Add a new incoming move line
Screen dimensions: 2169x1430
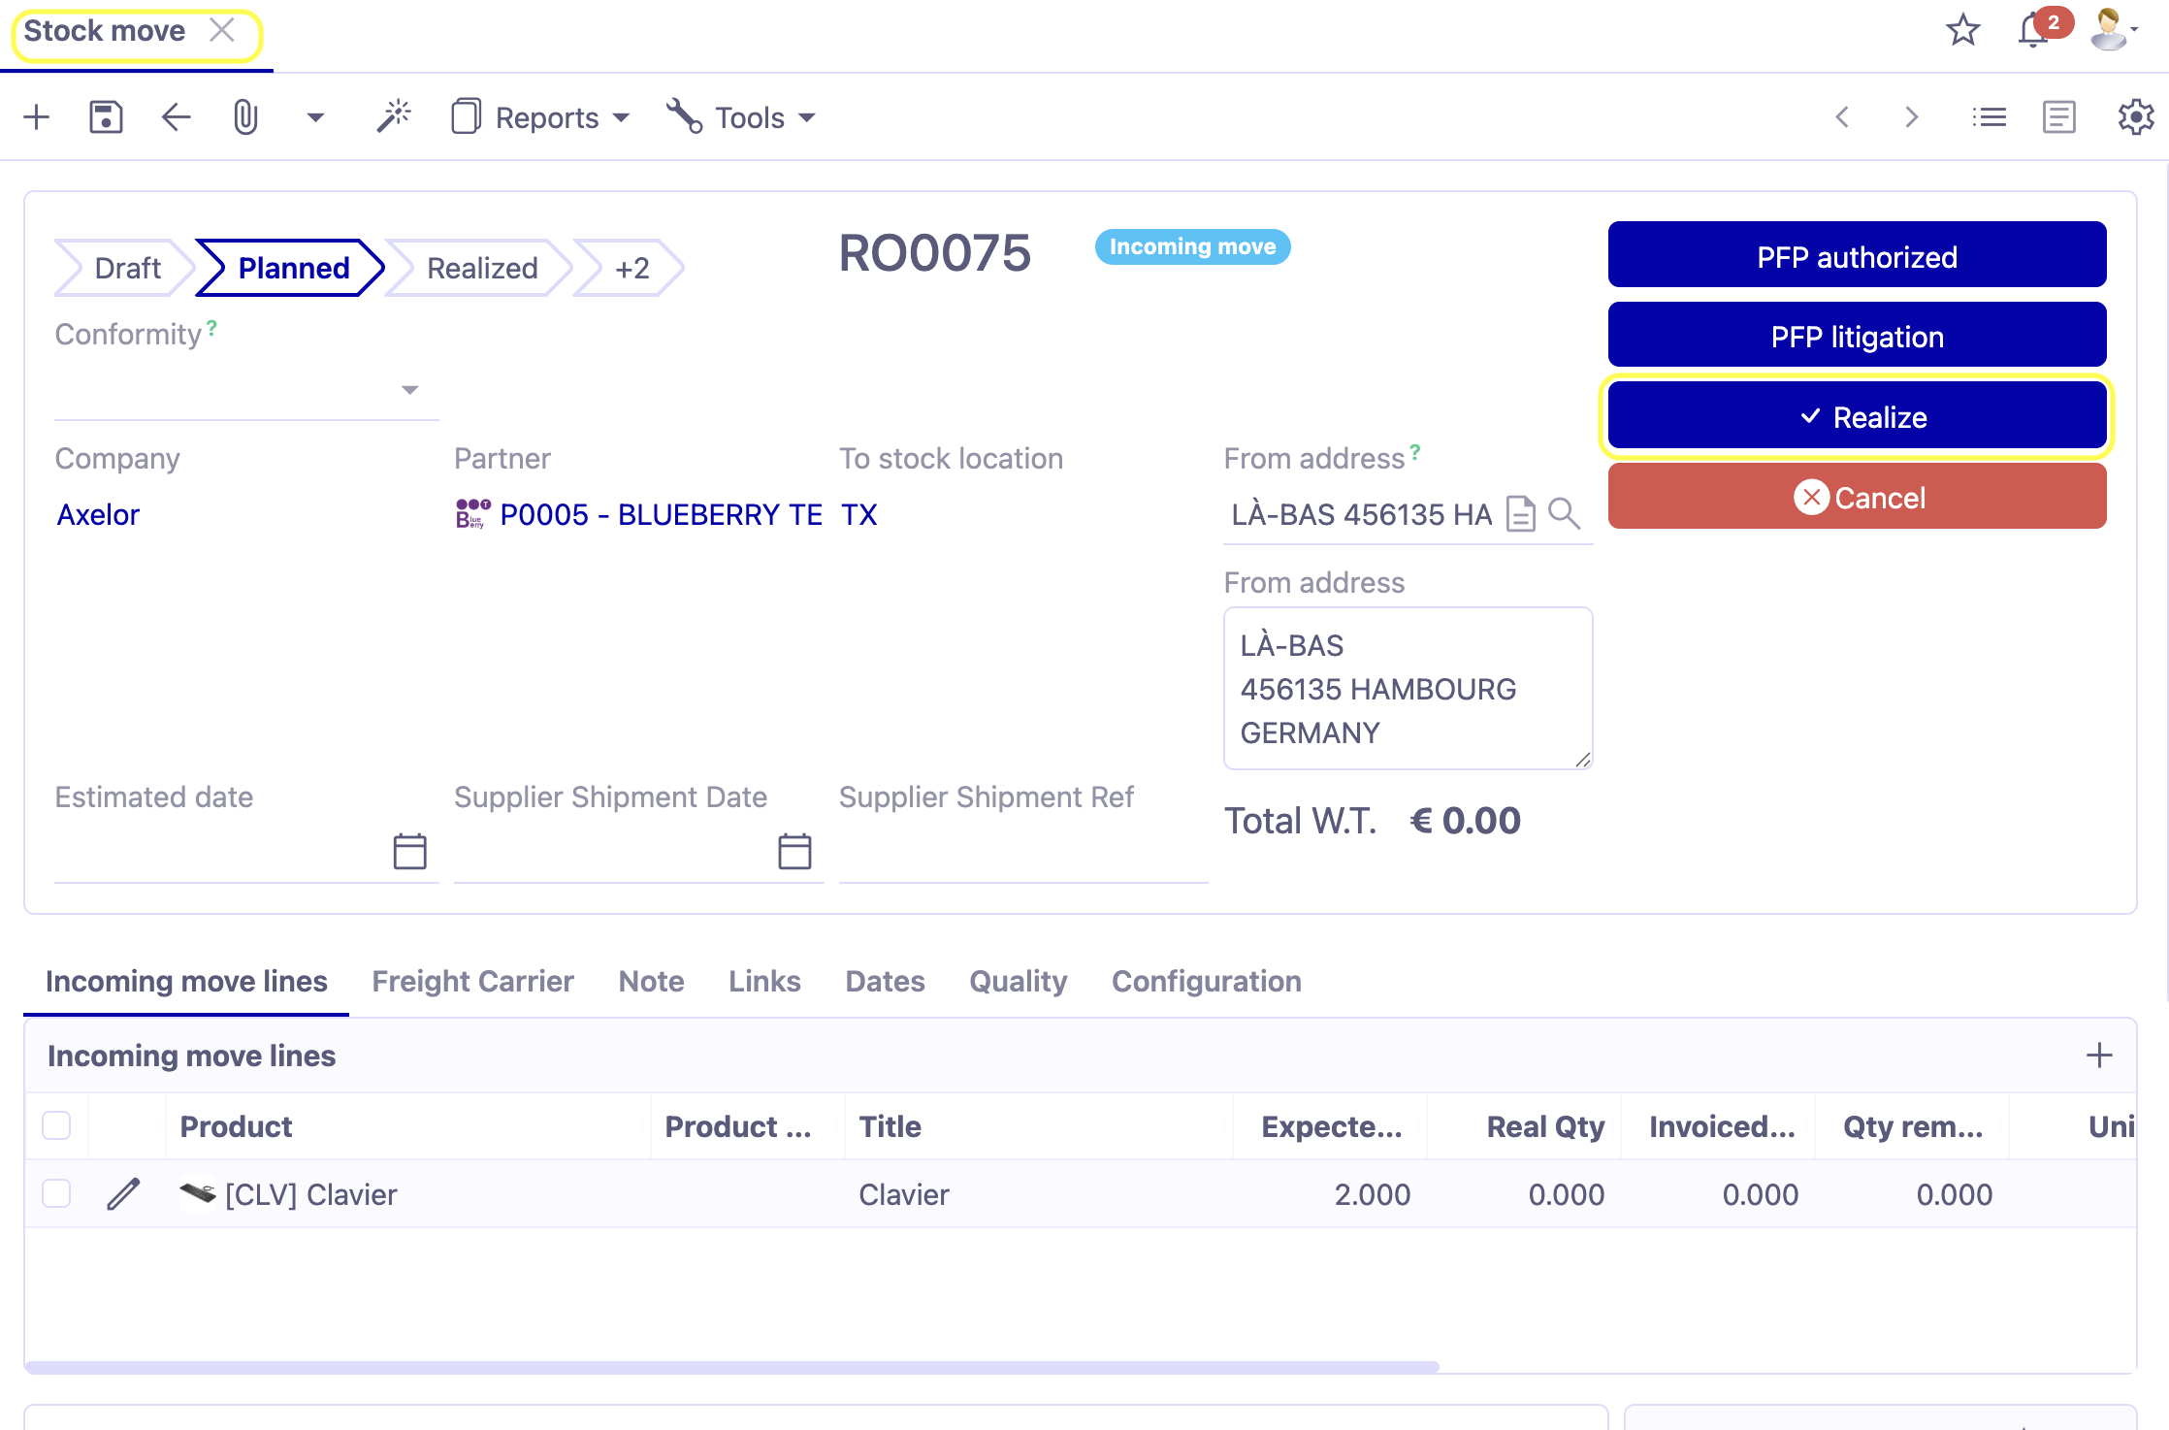tap(2099, 1055)
